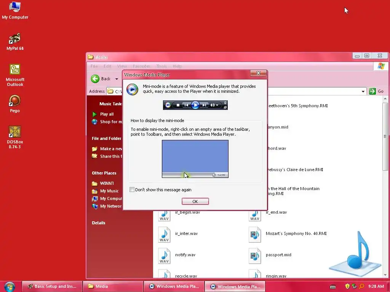The height and width of the screenshot is (292, 390).
Task: Click Windows Start orb button
Action: point(10,287)
